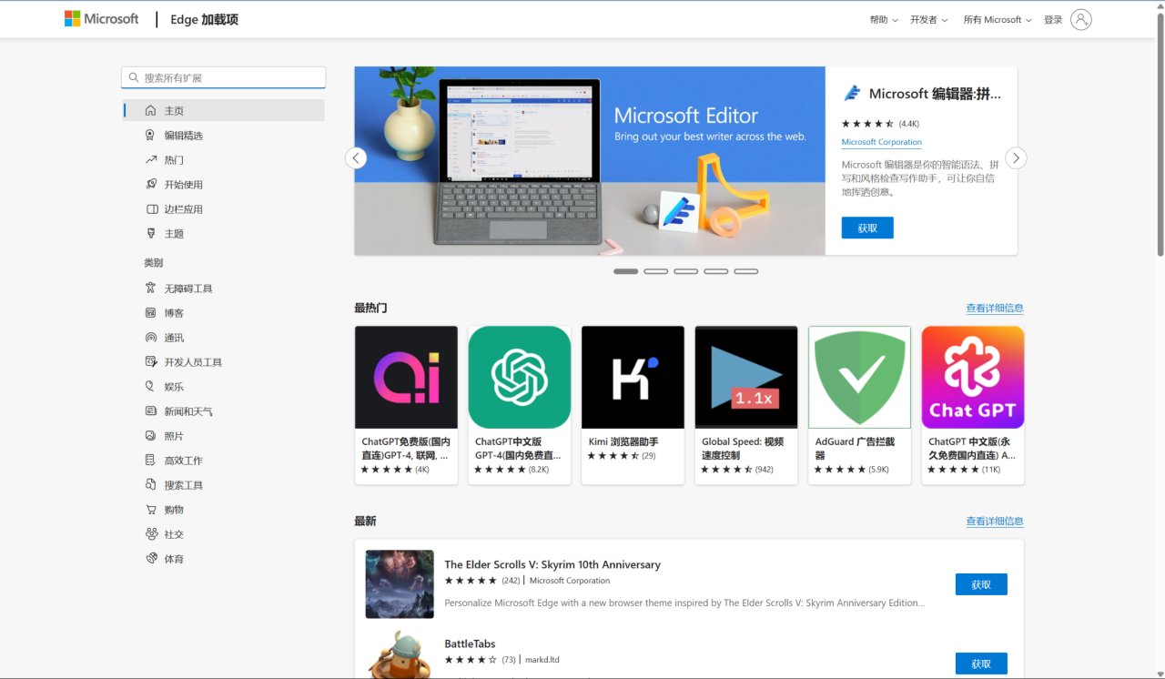This screenshot has width=1165, height=679.
Task: Open the 热门 sidebar section
Action: [x=224, y=159]
